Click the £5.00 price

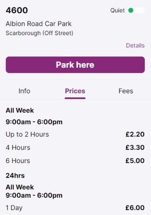[x=135, y=161]
